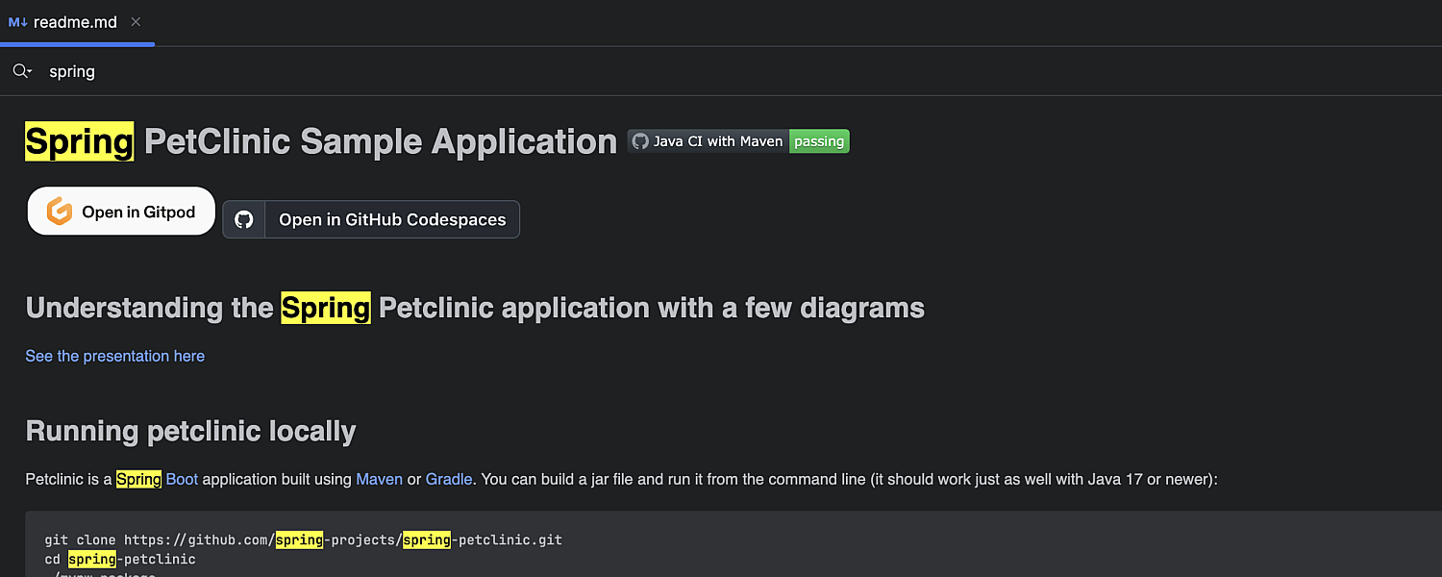The height and width of the screenshot is (577, 1442).
Task: Click the "Running petclinic locally" heading
Action: pyautogui.click(x=190, y=431)
